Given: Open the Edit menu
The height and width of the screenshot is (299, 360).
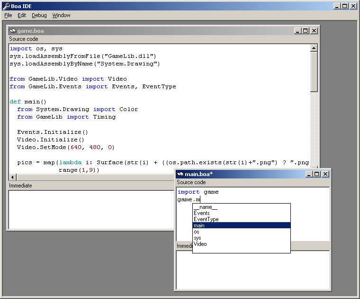Looking at the screenshot, I should point(22,15).
